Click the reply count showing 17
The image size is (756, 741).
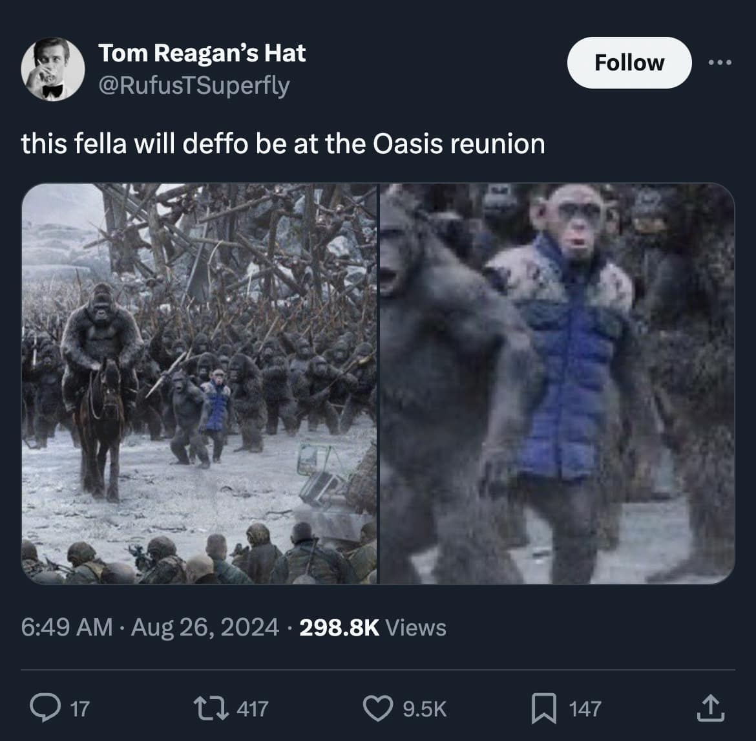click(79, 708)
